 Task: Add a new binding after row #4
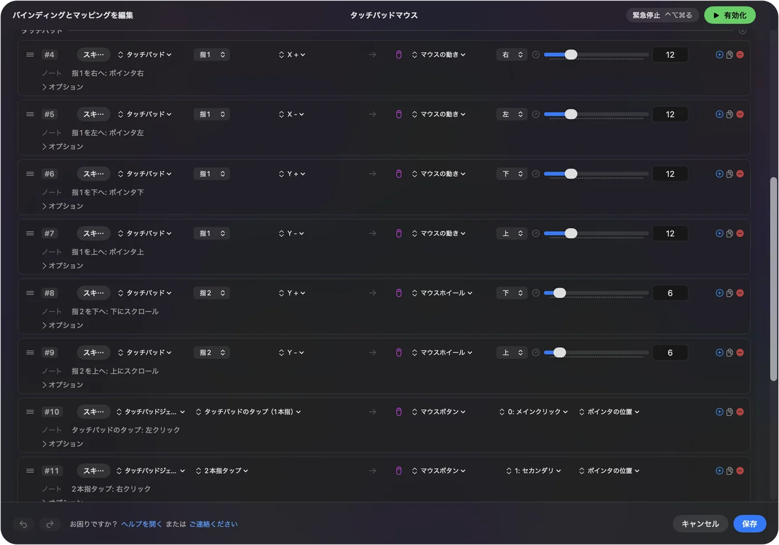[719, 54]
